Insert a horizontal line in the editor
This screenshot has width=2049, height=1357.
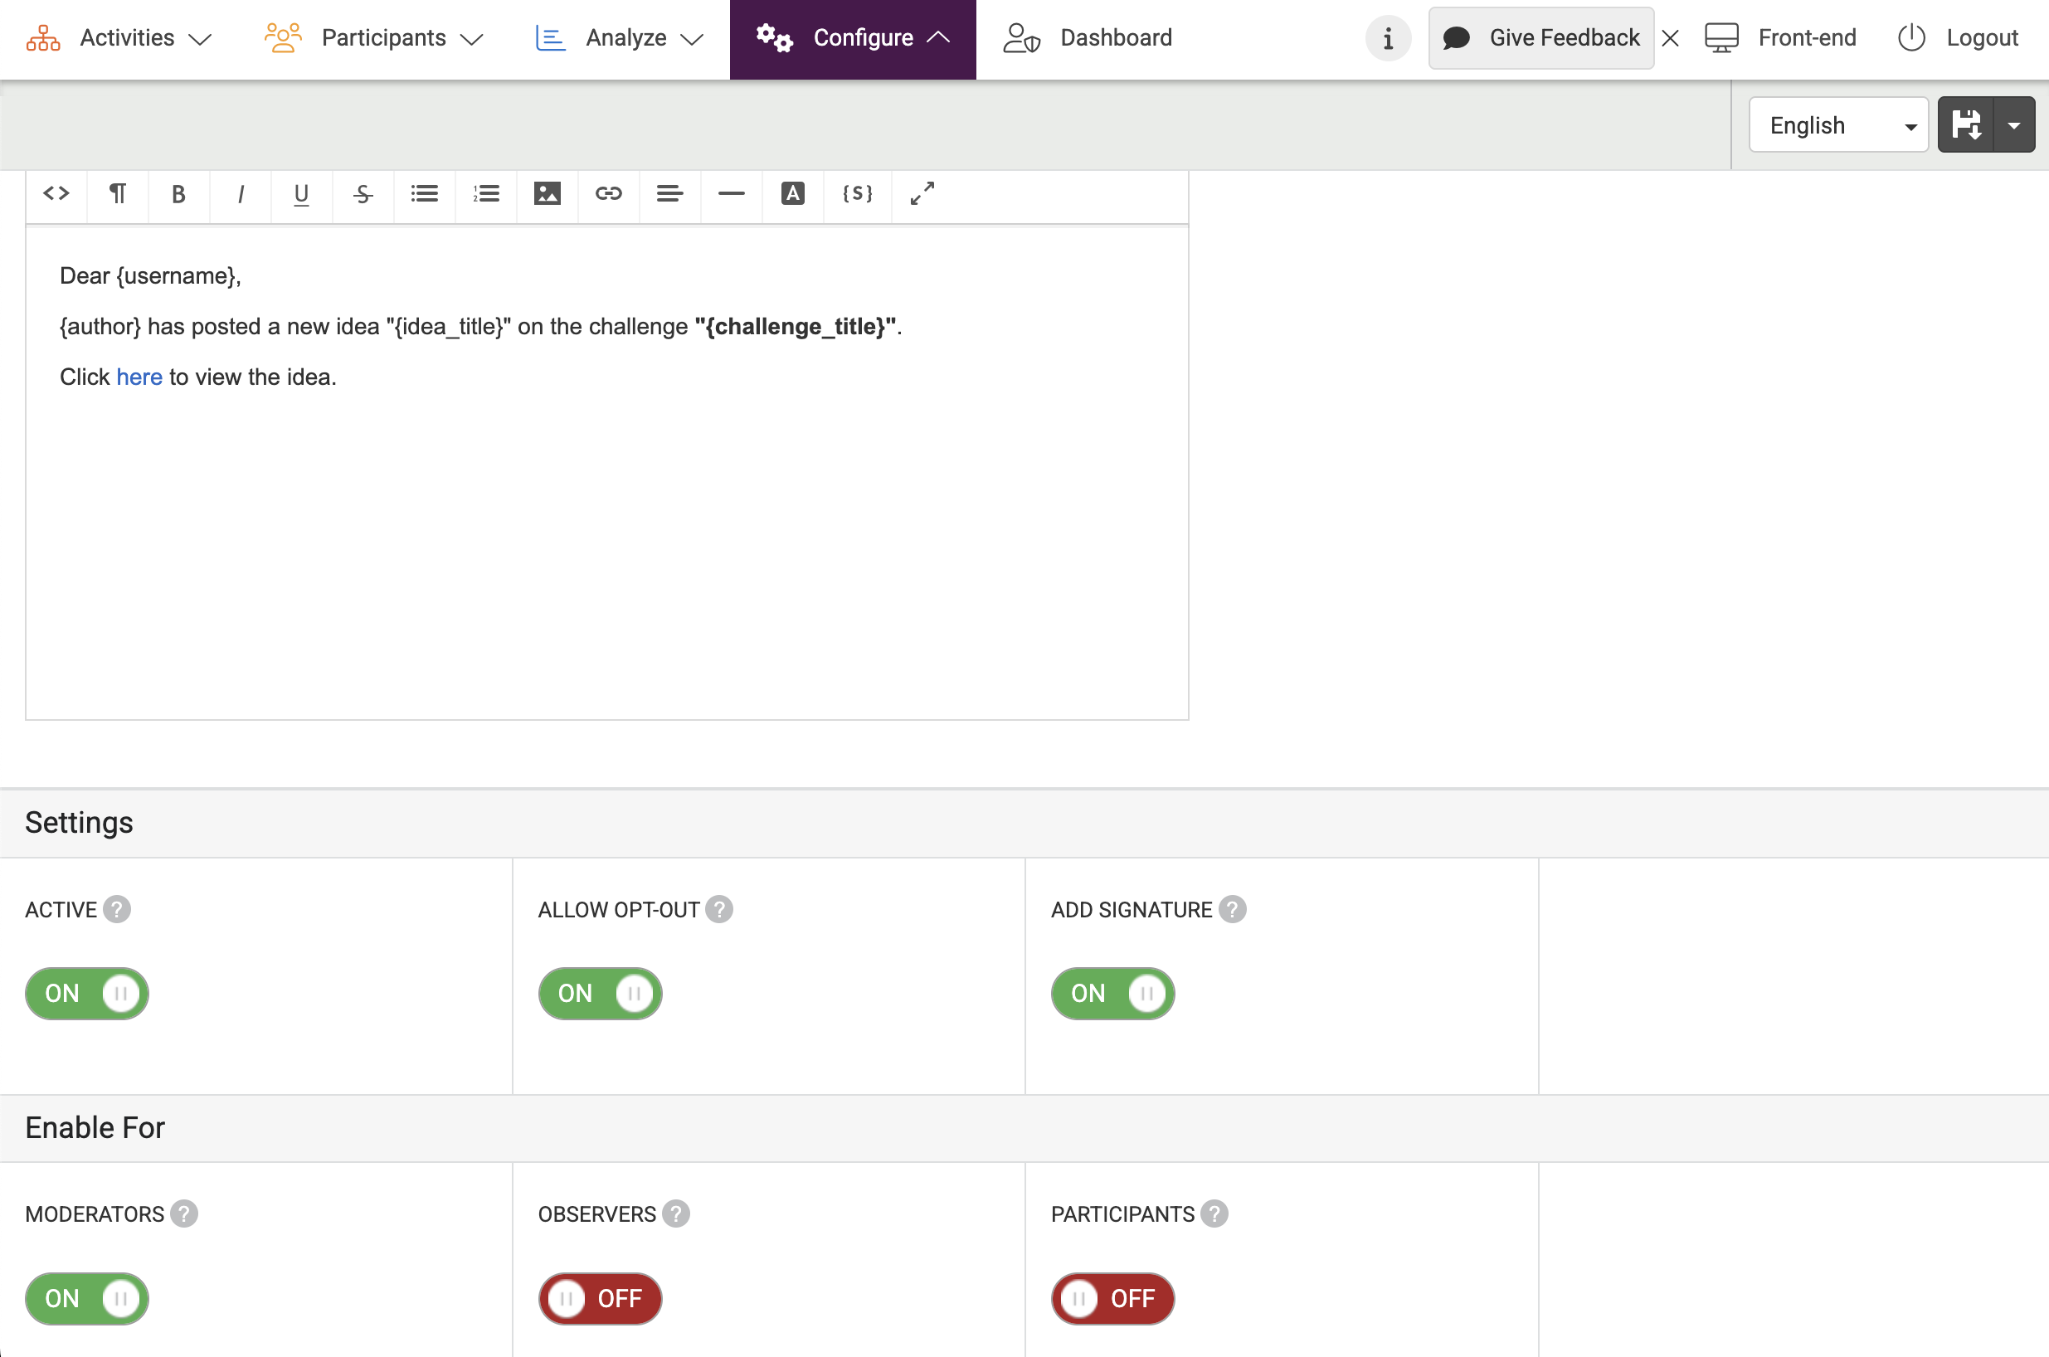click(731, 194)
